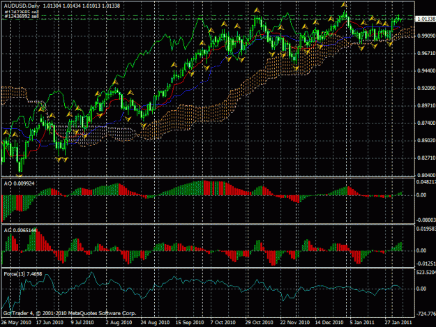The image size is (436, 327).
Task: Click the 0.00 level on AO scale
Action: 421,195
